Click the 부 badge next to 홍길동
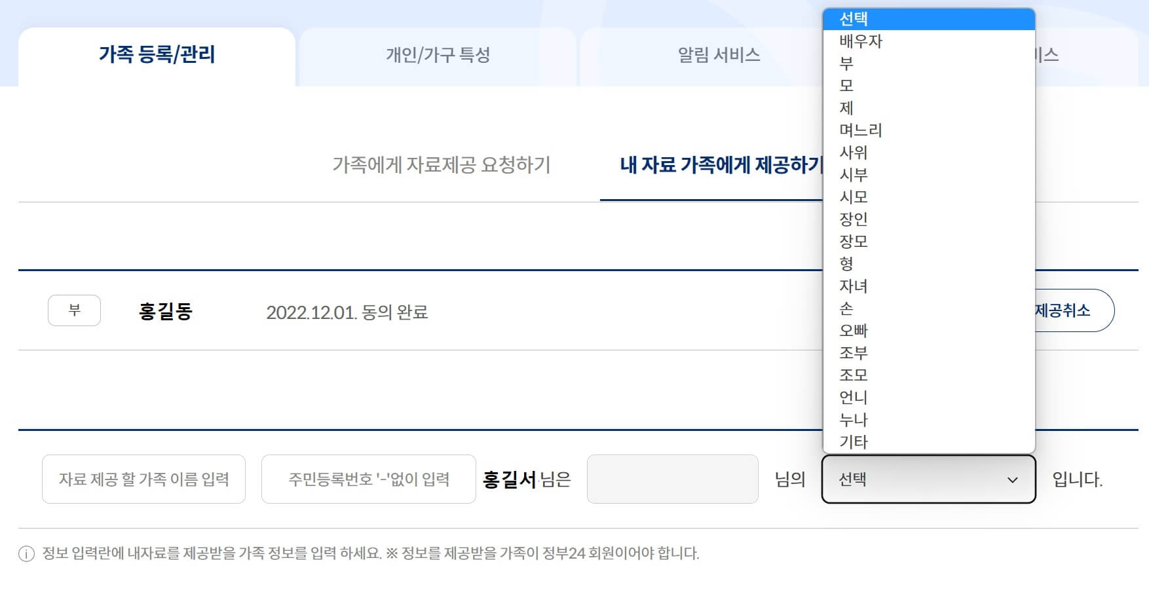1149x615 pixels. 74,311
